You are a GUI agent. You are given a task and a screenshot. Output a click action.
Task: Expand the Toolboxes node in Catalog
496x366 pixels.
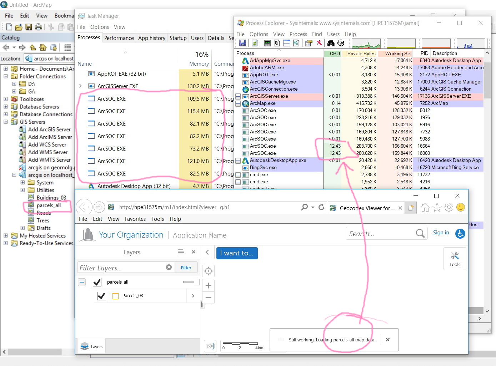click(6, 99)
